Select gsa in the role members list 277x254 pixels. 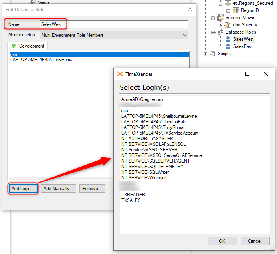pos(99,54)
